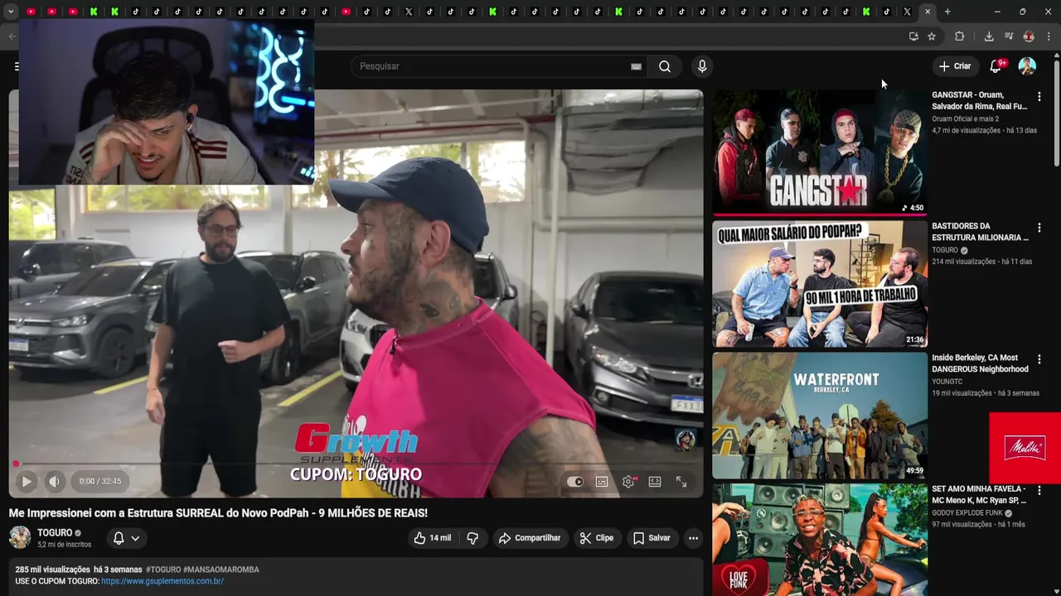Image resolution: width=1061 pixels, height=596 pixels.
Task: Close the current active browser tab
Action: [x=928, y=12]
